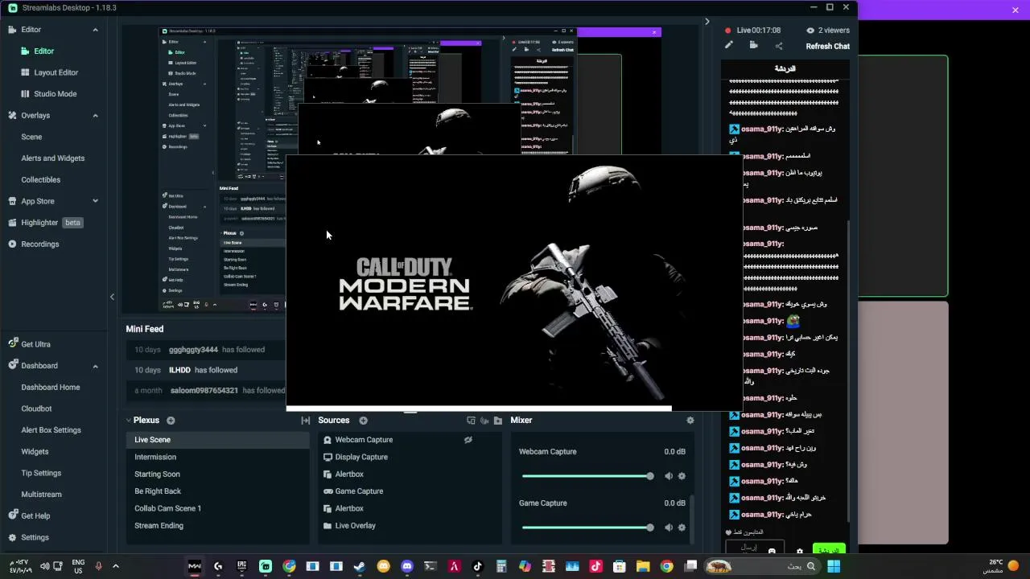
Task: Select the Be Right Back scene
Action: point(217,491)
